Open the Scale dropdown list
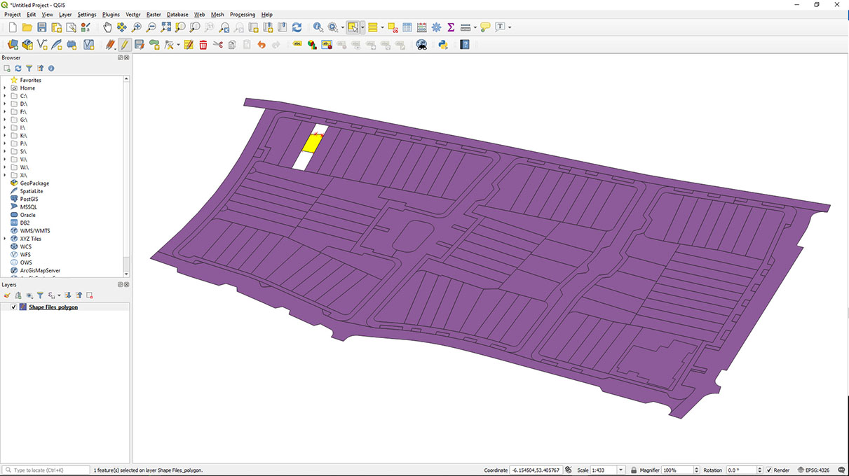 pos(621,470)
